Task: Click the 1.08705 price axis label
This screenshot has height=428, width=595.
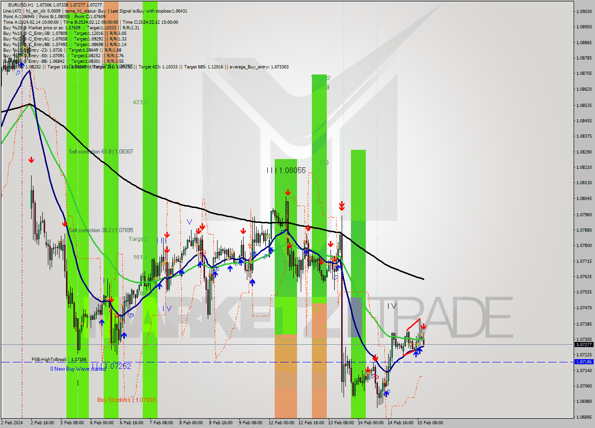Action: (583, 74)
